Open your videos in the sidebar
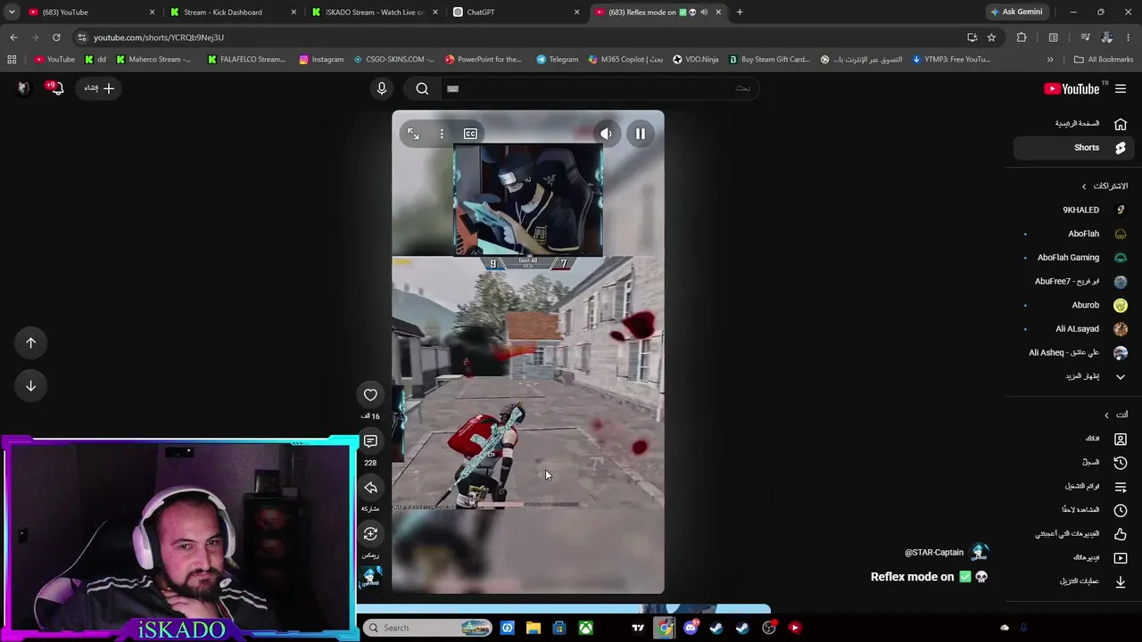This screenshot has height=642, width=1142. pos(1072,558)
